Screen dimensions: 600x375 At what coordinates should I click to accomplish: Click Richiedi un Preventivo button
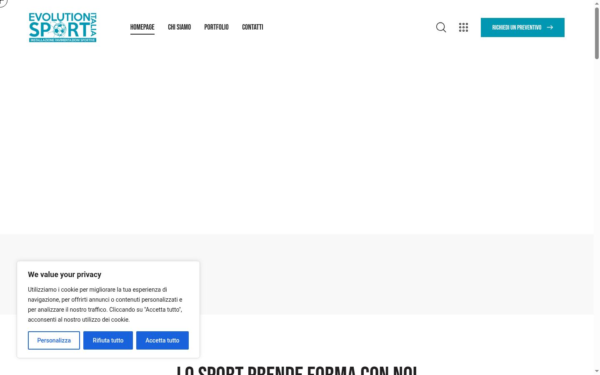pyautogui.click(x=522, y=27)
